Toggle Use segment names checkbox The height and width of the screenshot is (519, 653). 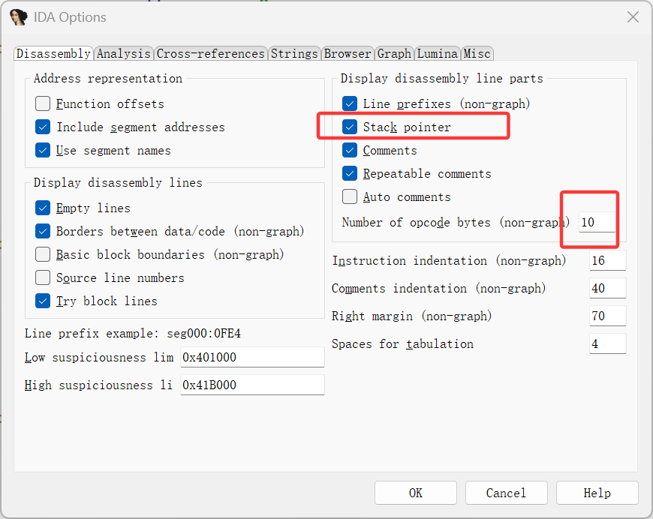(43, 150)
